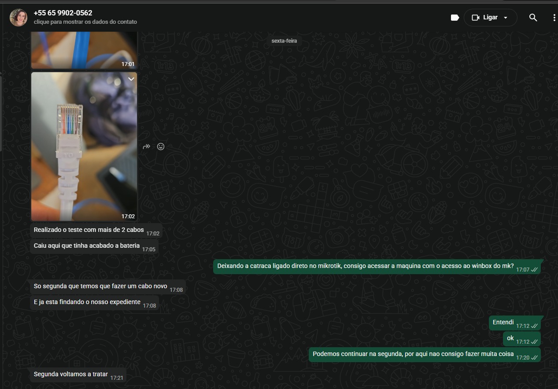Open the partially visible photo sent at 17:01
Screen dimensions: 558x389
(x=84, y=49)
